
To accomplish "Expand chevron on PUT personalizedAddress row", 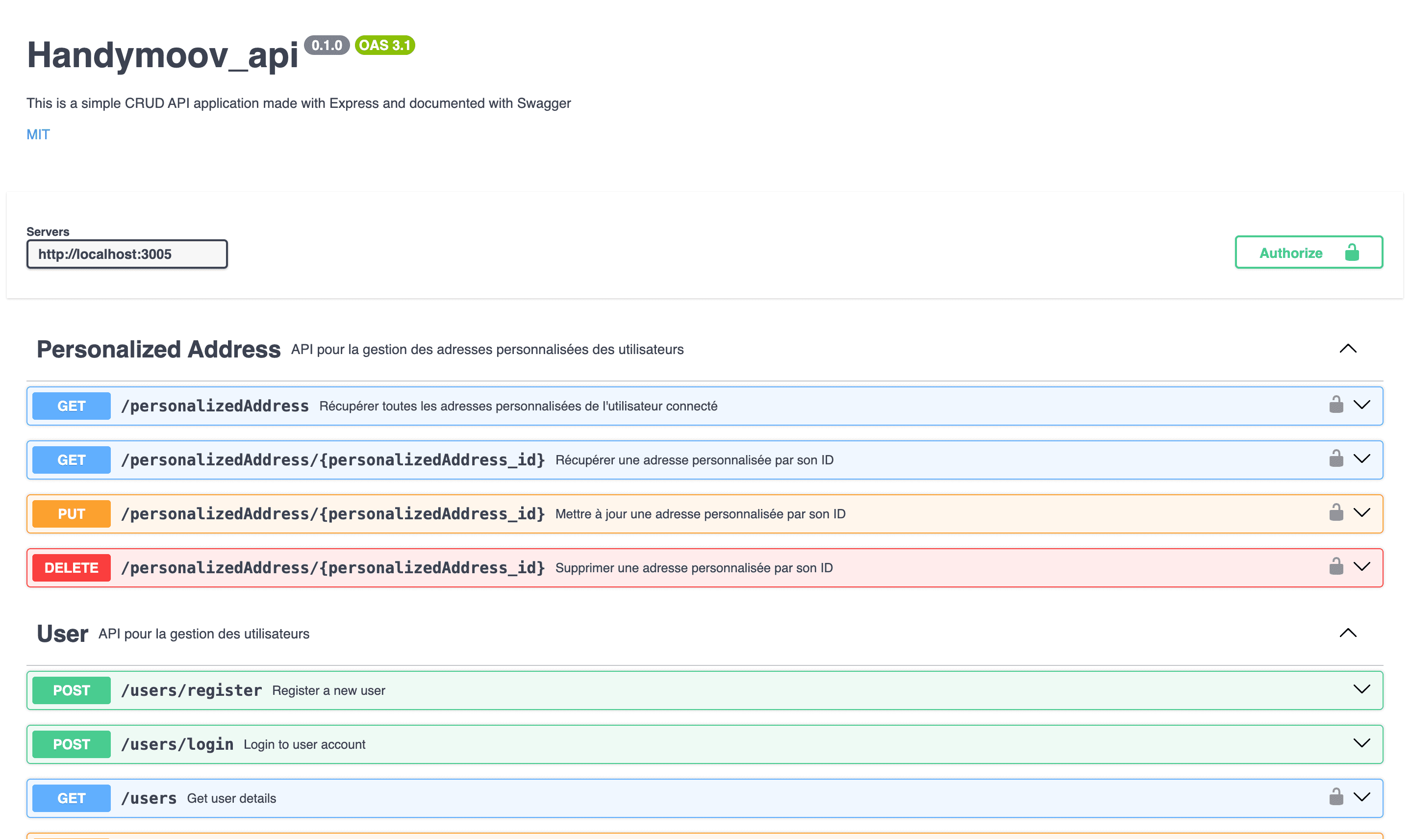I will (1362, 513).
